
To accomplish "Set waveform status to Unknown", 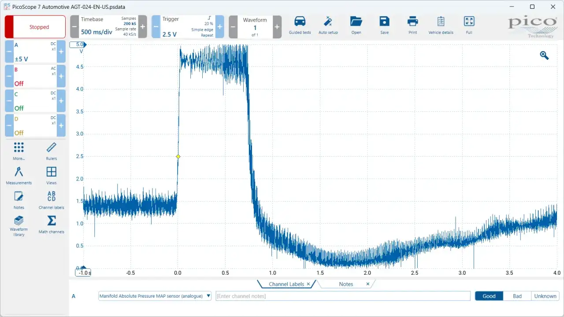I will pyautogui.click(x=545, y=296).
